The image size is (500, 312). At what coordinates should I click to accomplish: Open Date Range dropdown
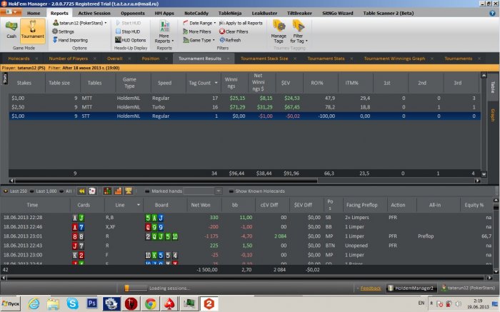[199, 23]
